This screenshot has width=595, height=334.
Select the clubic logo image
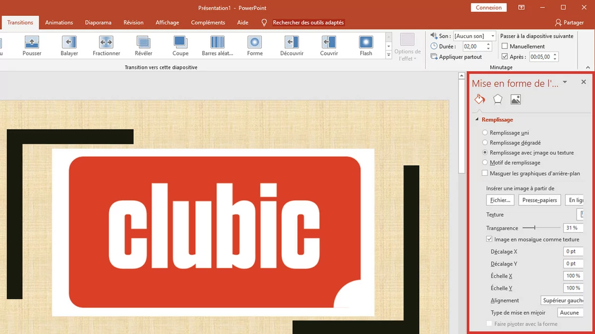coord(213,232)
